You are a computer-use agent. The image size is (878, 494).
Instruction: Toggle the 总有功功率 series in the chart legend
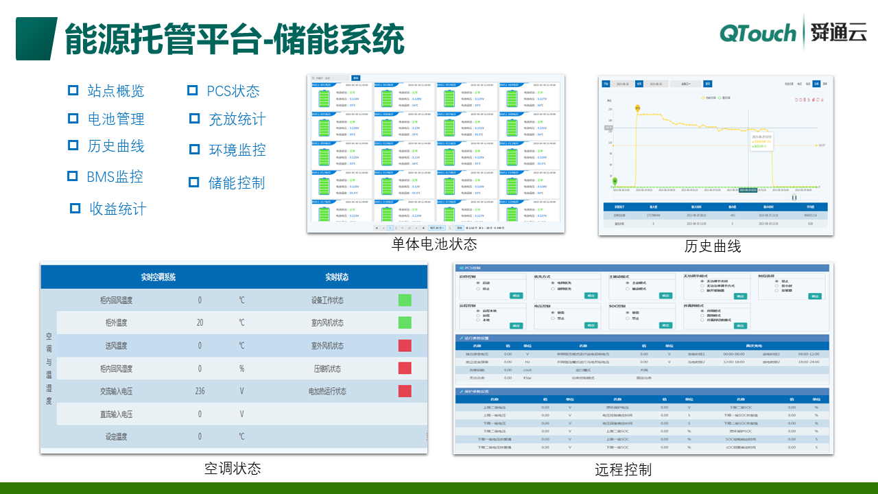[709, 98]
